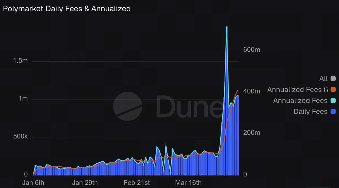
Task: Click the '1.5m' left axis label
Action: [20, 61]
